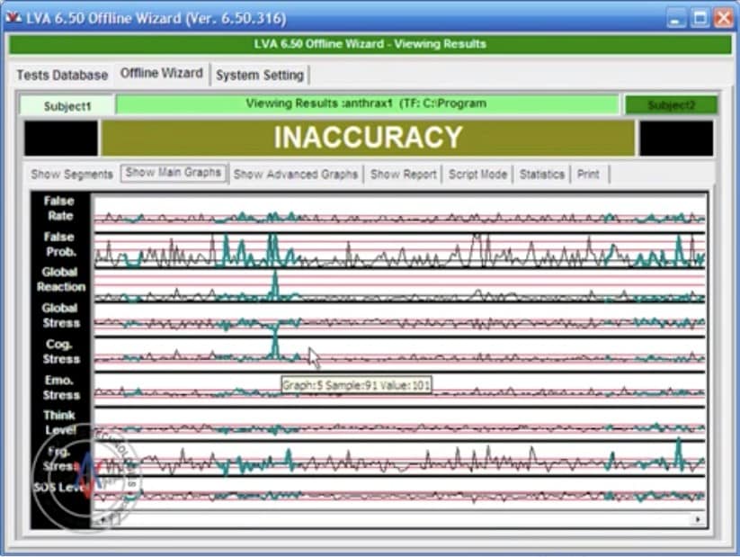The height and width of the screenshot is (557, 740).
Task: Click the Show Segments button
Action: tap(72, 174)
